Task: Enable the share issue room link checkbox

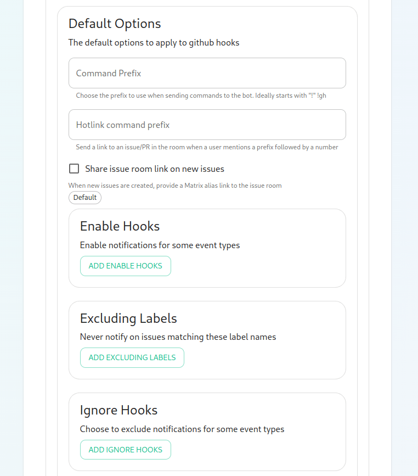Action: (74, 169)
